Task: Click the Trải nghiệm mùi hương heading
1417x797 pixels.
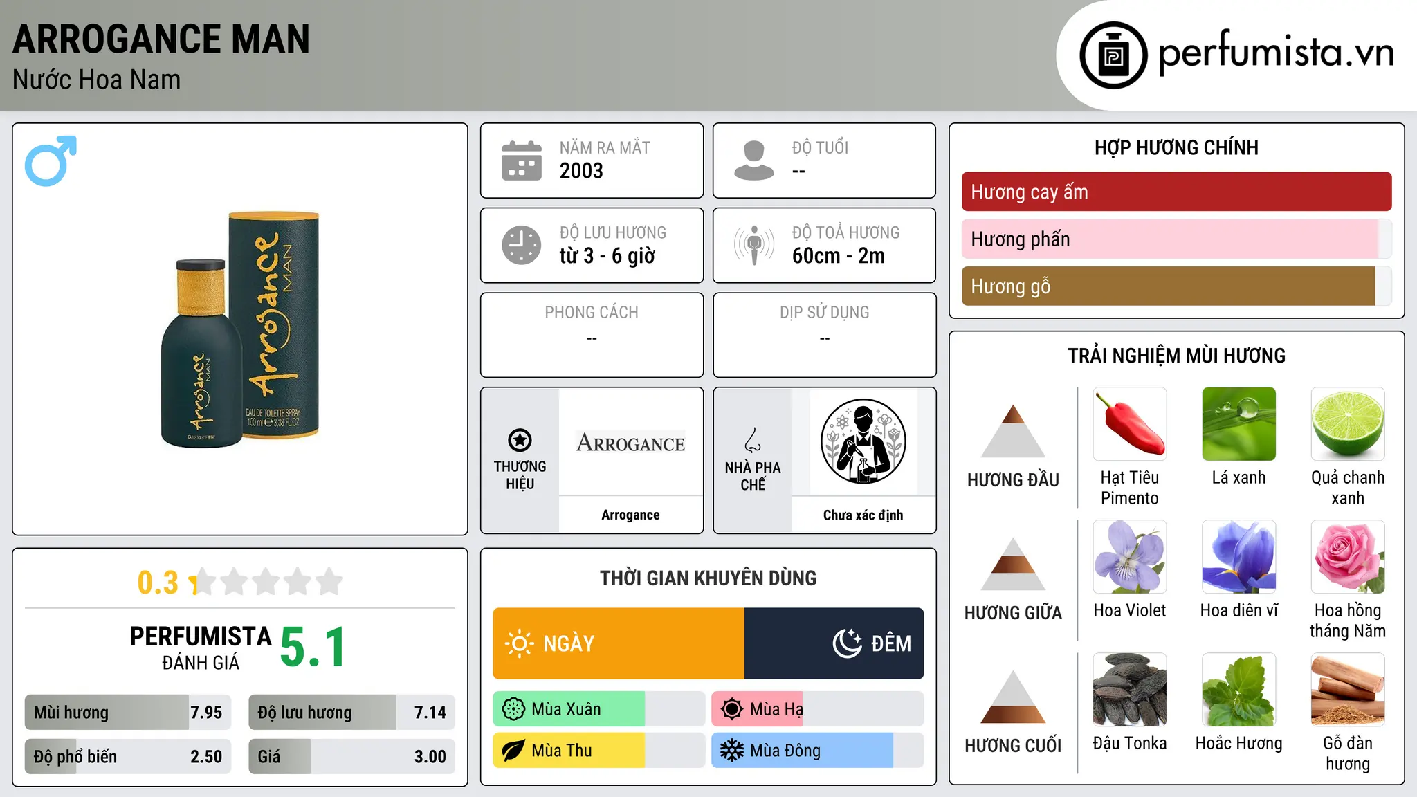Action: [x=1176, y=356]
